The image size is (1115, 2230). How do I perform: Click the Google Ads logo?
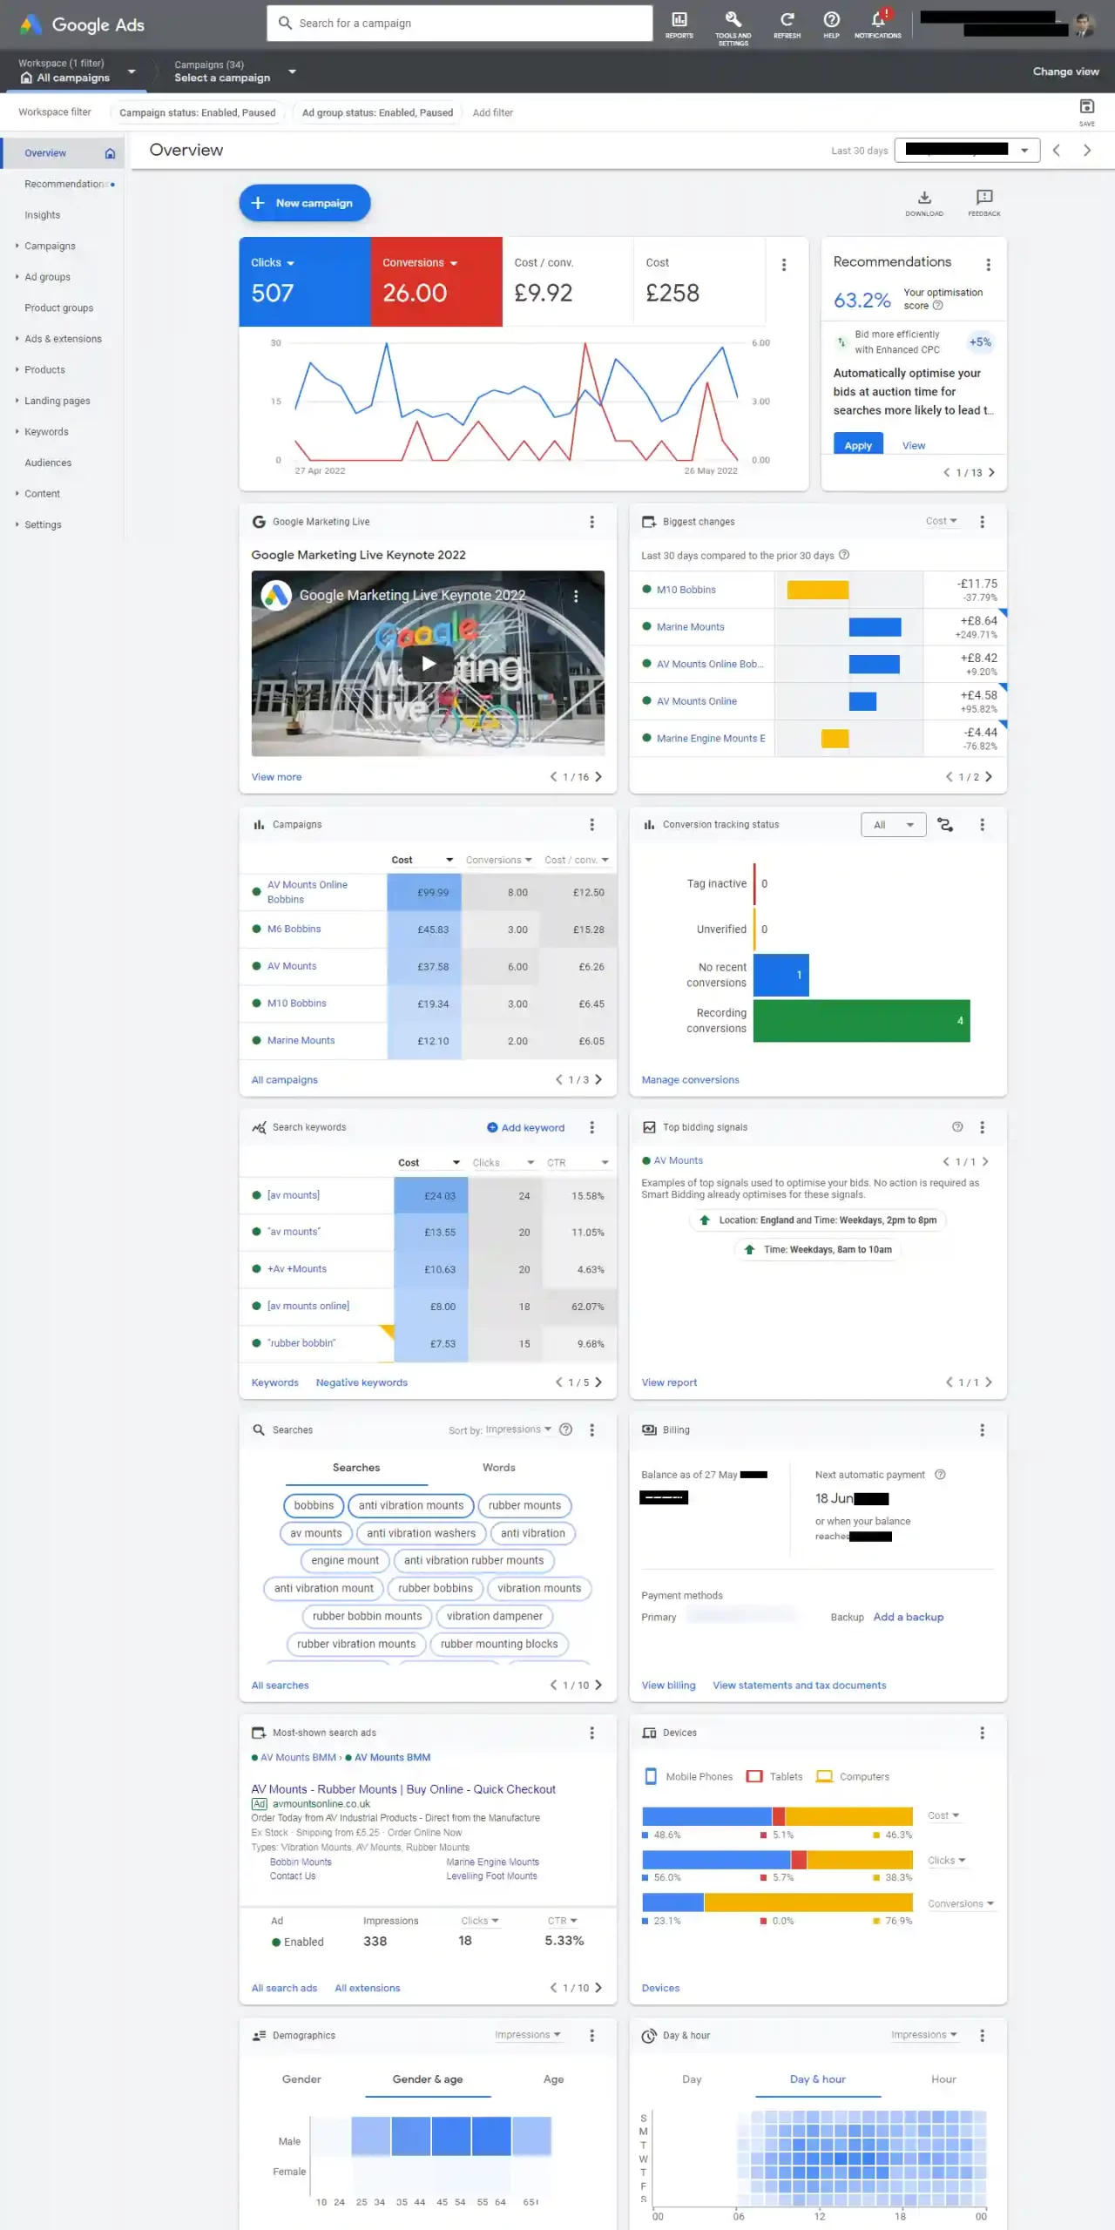[x=82, y=24]
